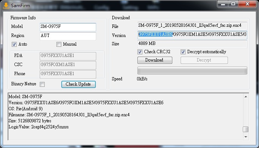Click the log scrollbar up arrow
The image size is (259, 148).
coord(246,97)
